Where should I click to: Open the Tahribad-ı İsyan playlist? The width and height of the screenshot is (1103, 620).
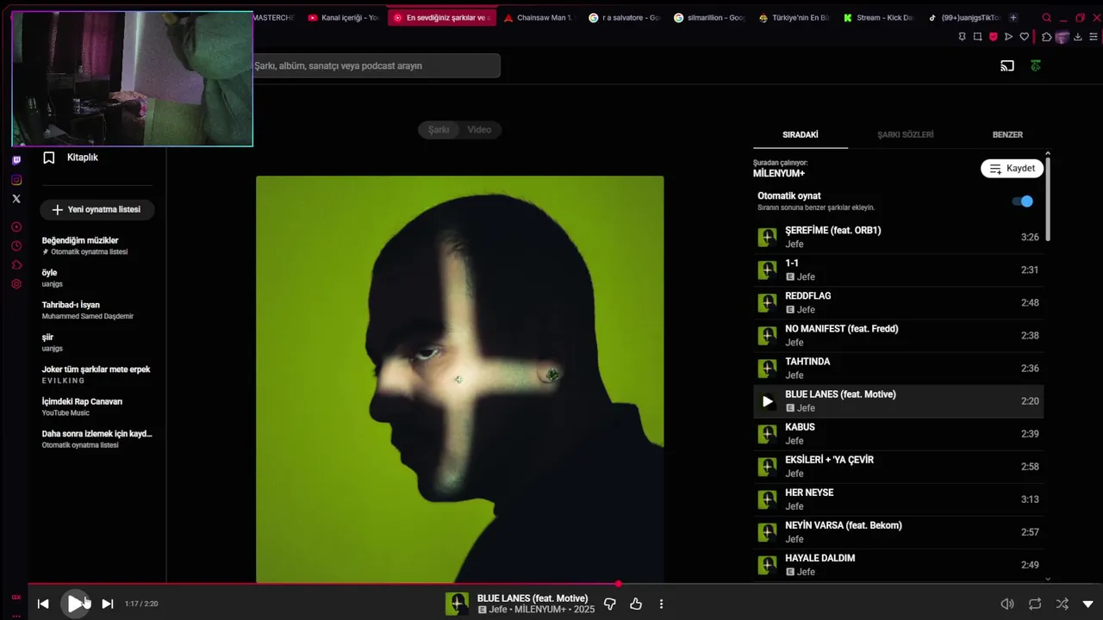pyautogui.click(x=97, y=310)
